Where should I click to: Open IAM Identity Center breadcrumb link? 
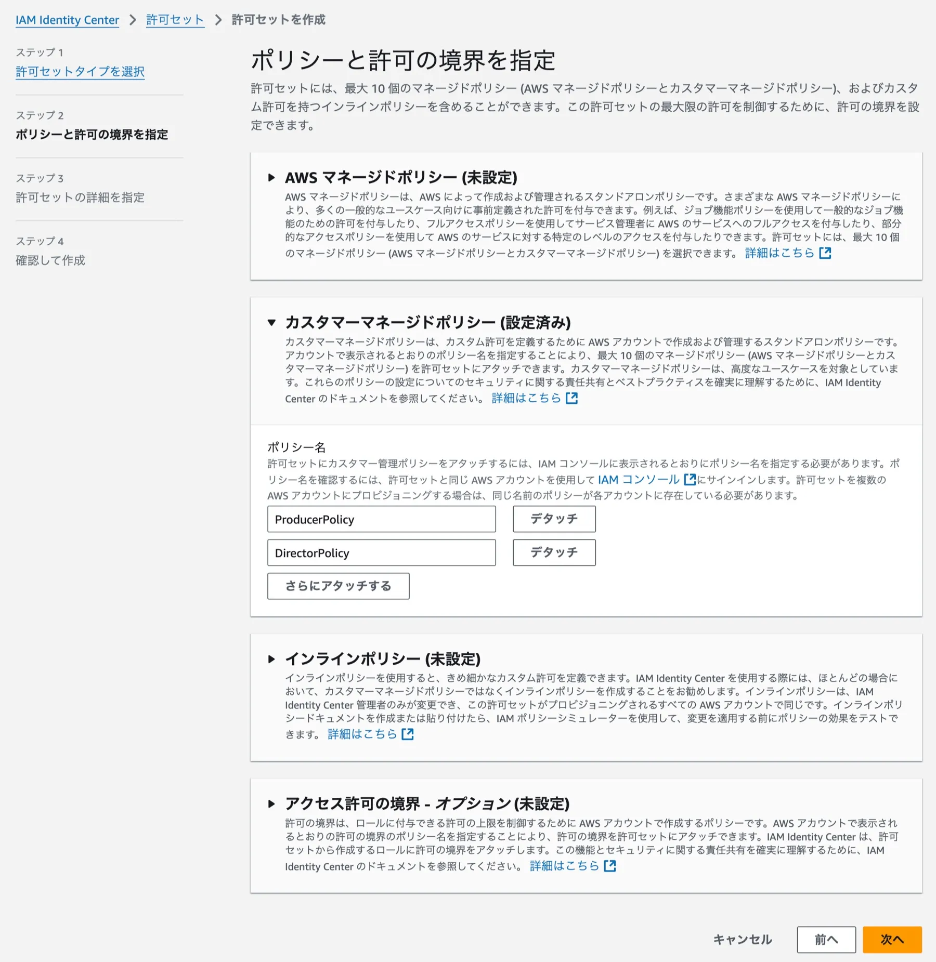click(x=67, y=20)
